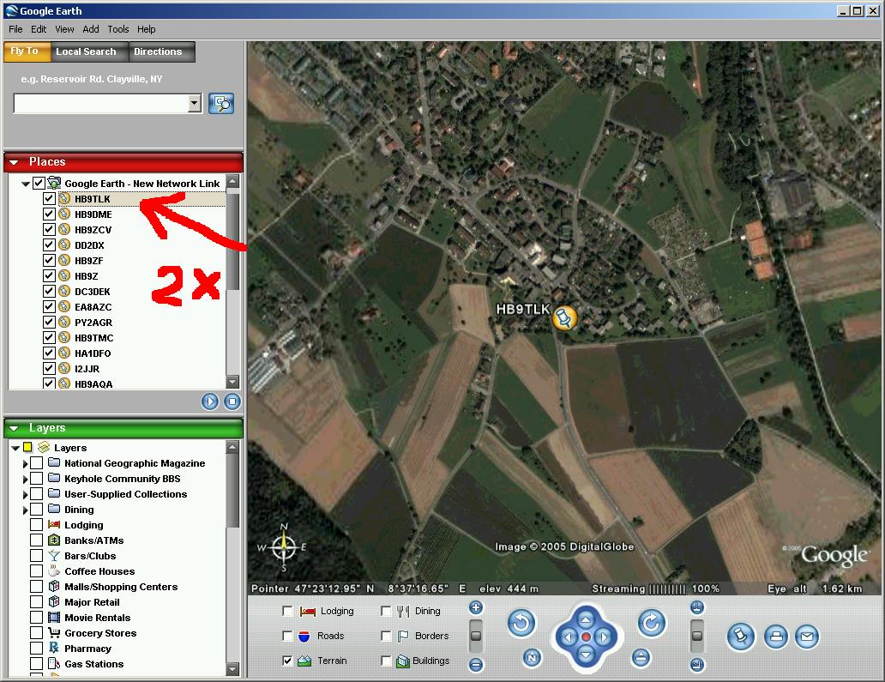Expand the User-Supplied Collections folder
Screen dimensions: 885x682
point(25,494)
